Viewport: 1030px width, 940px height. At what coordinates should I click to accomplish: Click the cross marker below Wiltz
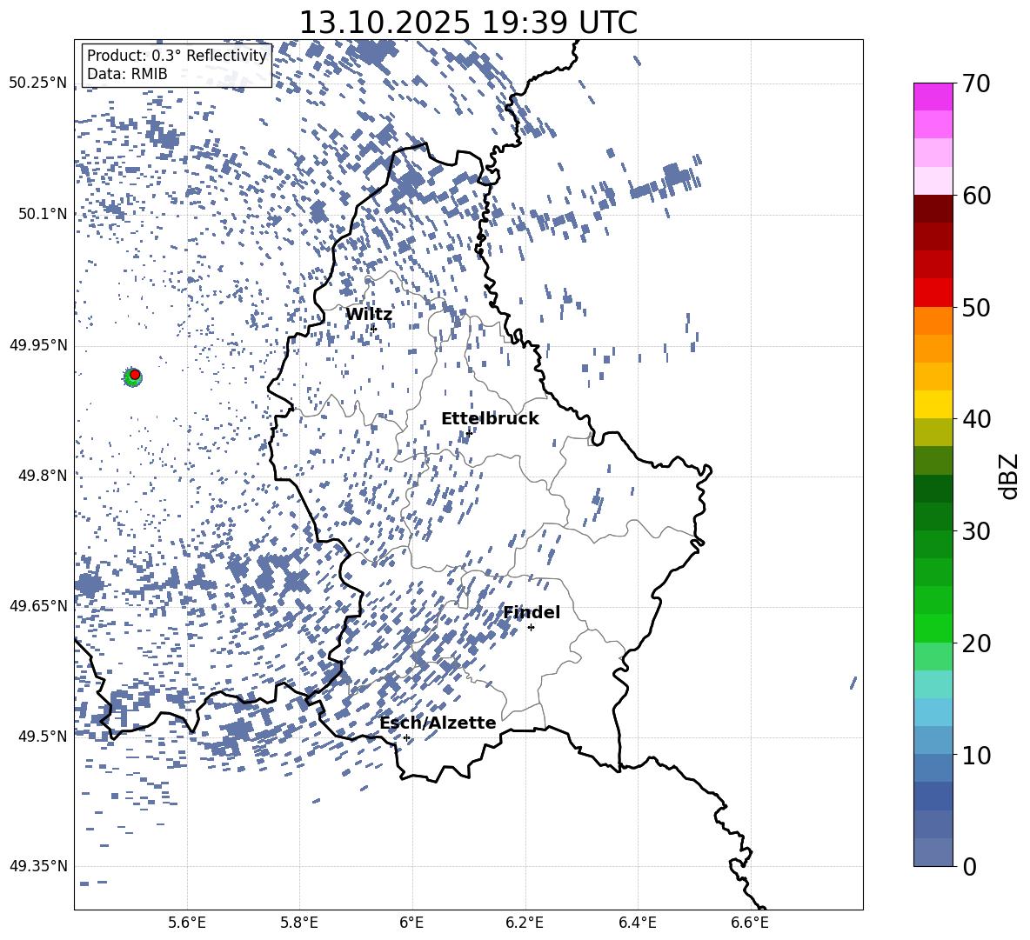tap(373, 329)
